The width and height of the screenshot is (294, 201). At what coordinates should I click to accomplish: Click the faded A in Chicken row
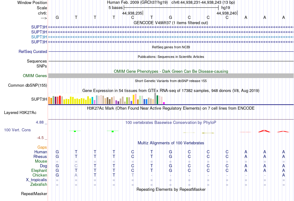click(x=76, y=175)
